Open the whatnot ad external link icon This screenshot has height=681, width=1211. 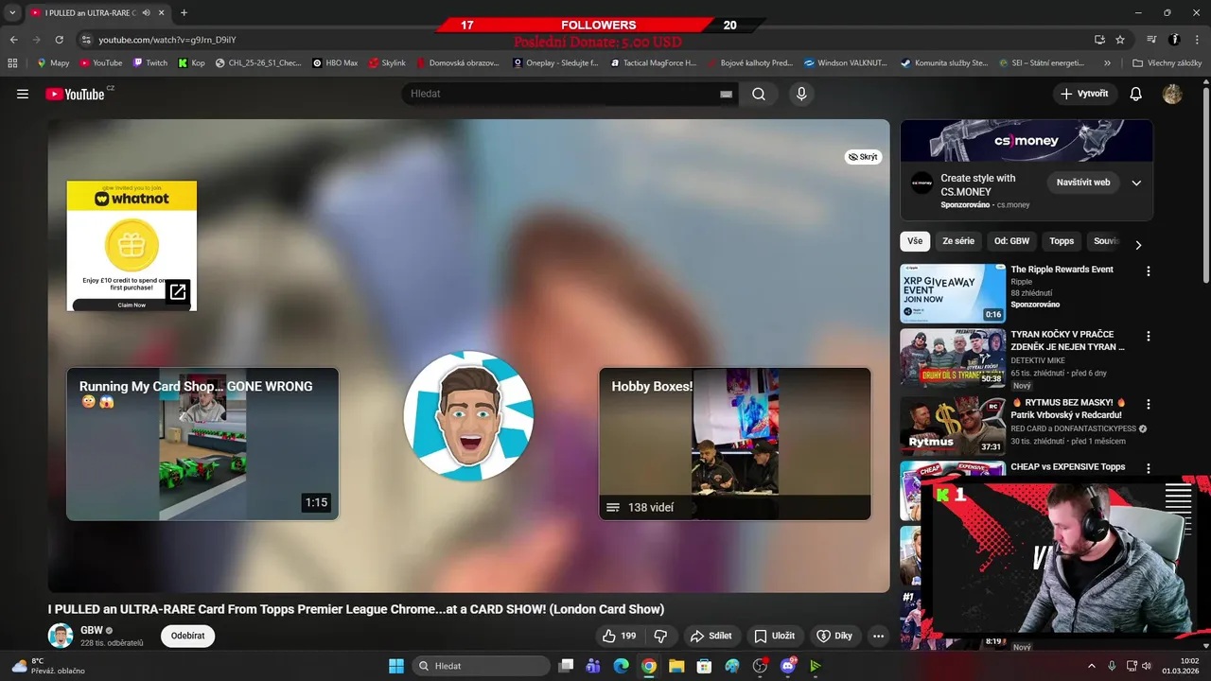point(178,291)
